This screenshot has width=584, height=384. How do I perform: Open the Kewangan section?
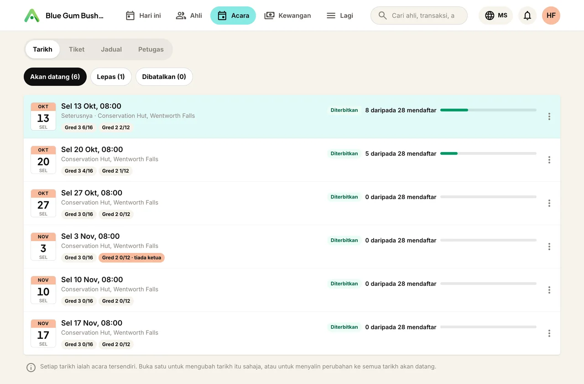coord(288,16)
